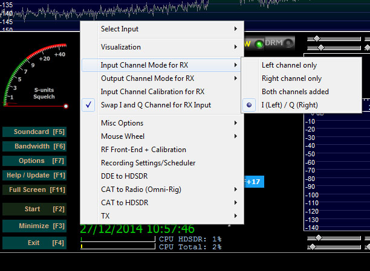Expand arrow next to Select Input

[x=236, y=29]
